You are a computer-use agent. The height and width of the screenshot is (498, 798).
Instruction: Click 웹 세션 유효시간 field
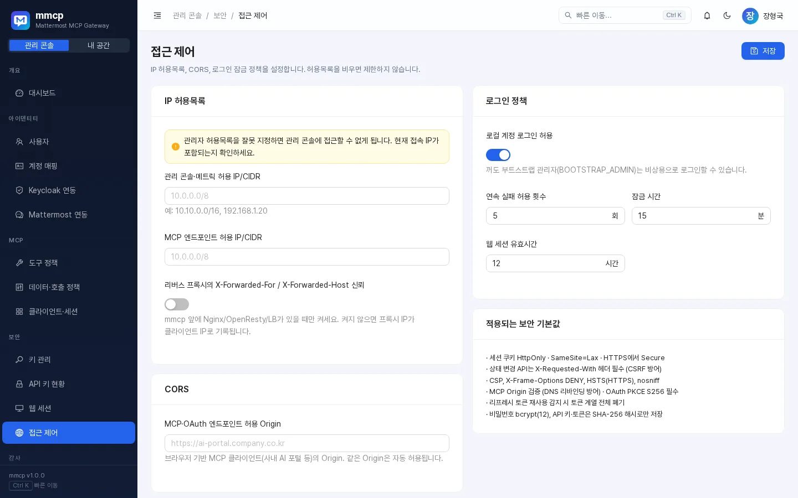pyautogui.click(x=555, y=263)
